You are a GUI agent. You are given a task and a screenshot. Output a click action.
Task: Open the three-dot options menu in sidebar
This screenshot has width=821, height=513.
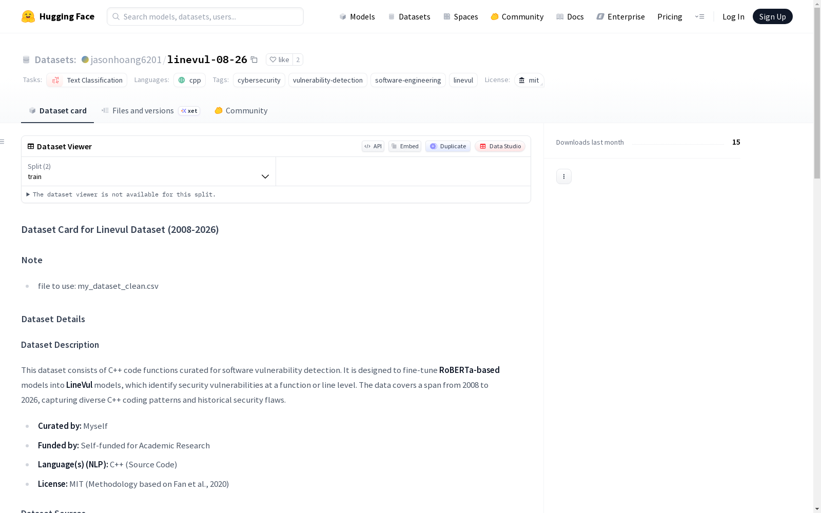[x=564, y=176]
